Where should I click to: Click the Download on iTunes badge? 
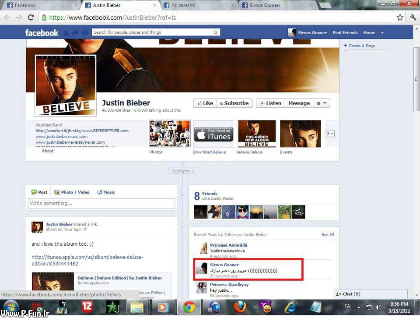click(213, 134)
